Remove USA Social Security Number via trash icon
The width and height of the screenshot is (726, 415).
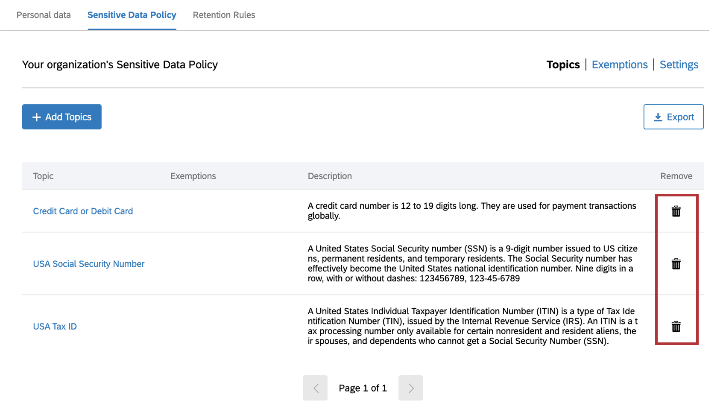click(676, 264)
